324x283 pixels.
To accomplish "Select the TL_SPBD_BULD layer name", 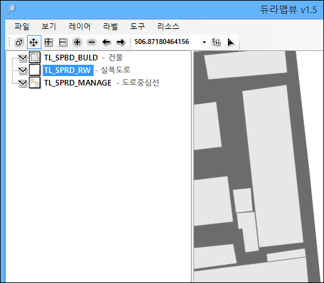I will click(71, 58).
